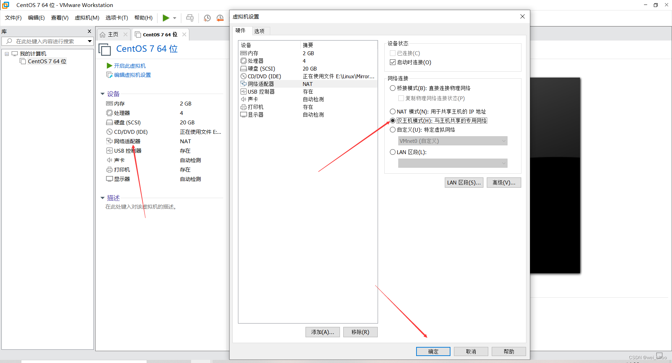Select 内存 row icon in settings dialog
672x363 pixels.
pyautogui.click(x=244, y=53)
